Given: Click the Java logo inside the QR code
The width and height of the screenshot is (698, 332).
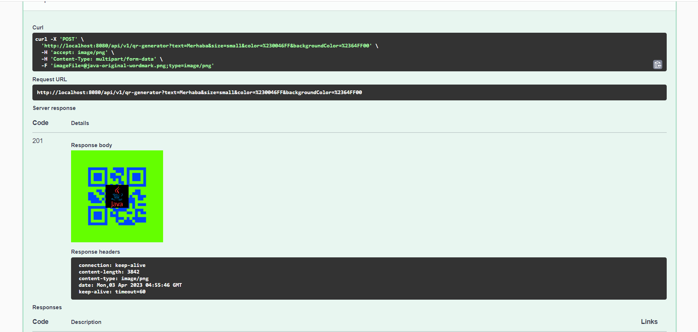Looking at the screenshot, I should [x=117, y=196].
